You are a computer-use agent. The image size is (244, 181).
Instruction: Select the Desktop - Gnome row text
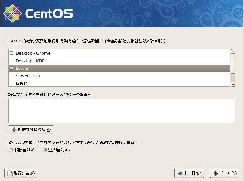coord(33,53)
